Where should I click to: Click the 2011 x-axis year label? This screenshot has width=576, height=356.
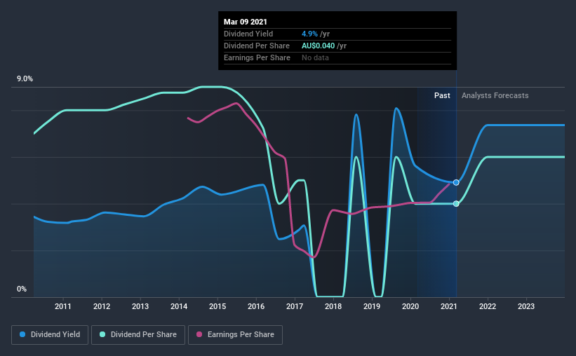click(63, 306)
